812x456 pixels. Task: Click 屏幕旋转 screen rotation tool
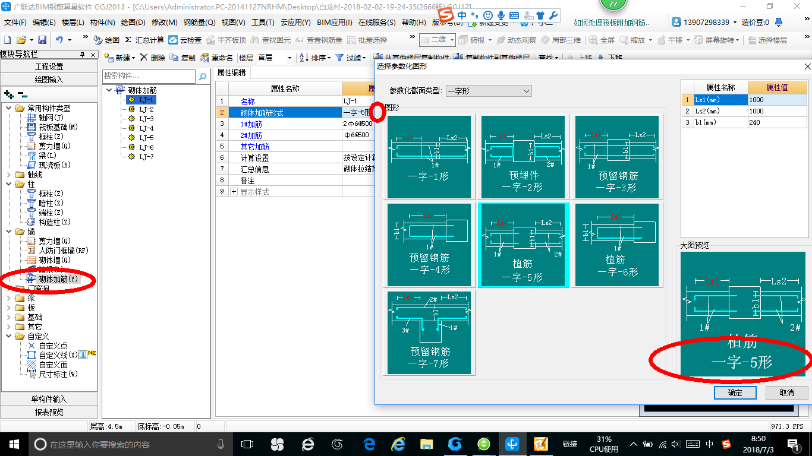(x=716, y=40)
